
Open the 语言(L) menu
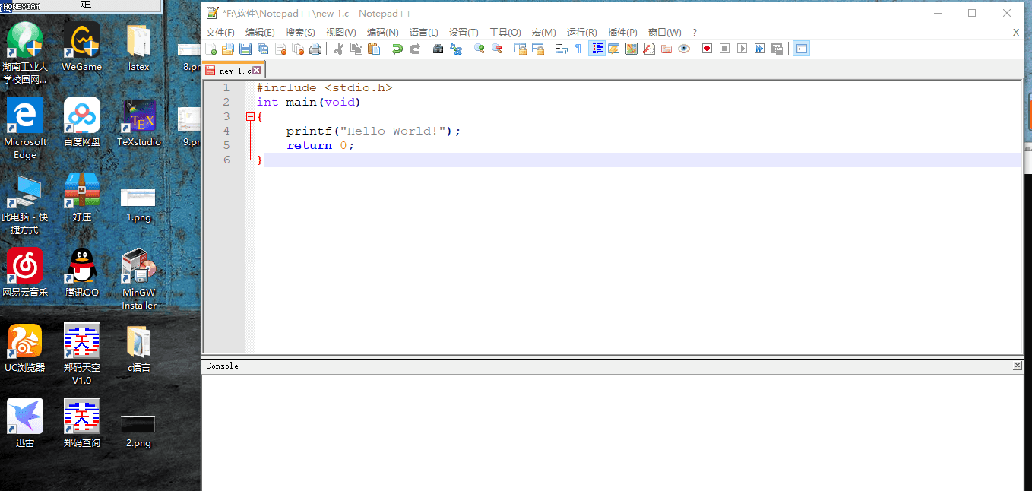click(424, 32)
